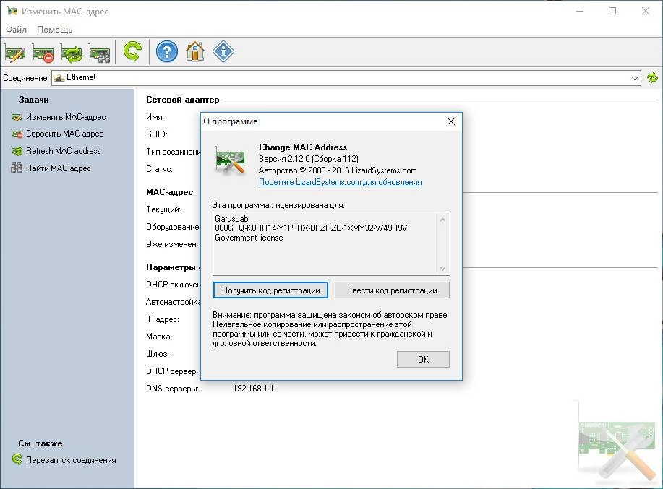Click the Change MAC Address title text
Image resolution: width=663 pixels, height=489 pixels.
303,147
